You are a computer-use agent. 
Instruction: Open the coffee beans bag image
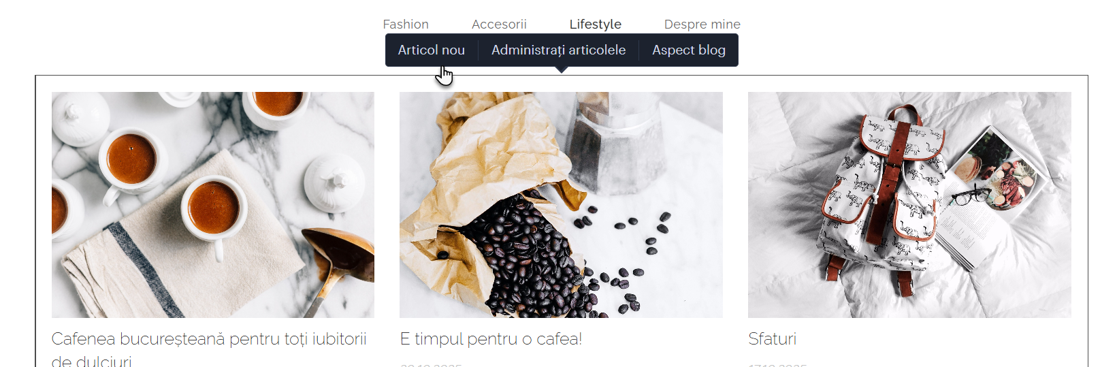pos(561,205)
